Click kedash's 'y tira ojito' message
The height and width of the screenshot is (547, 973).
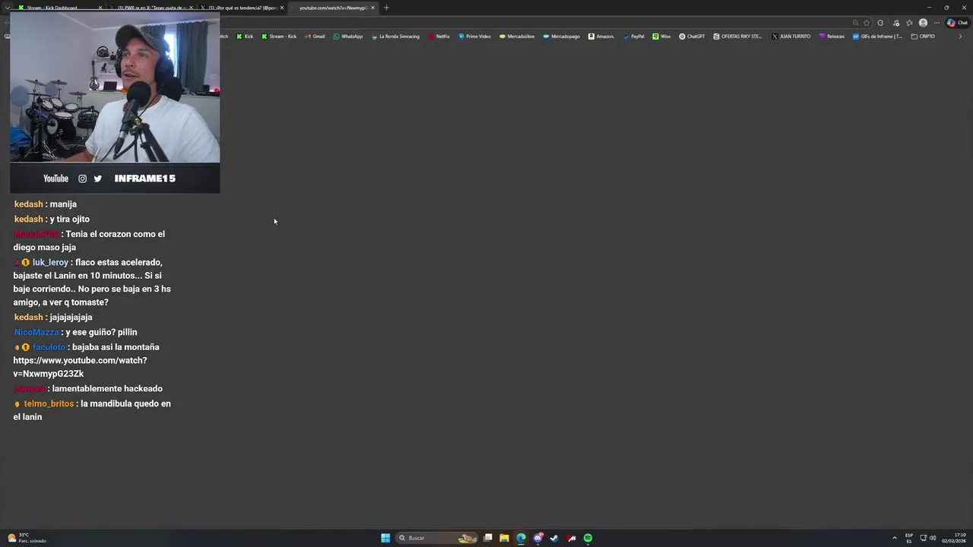point(52,220)
